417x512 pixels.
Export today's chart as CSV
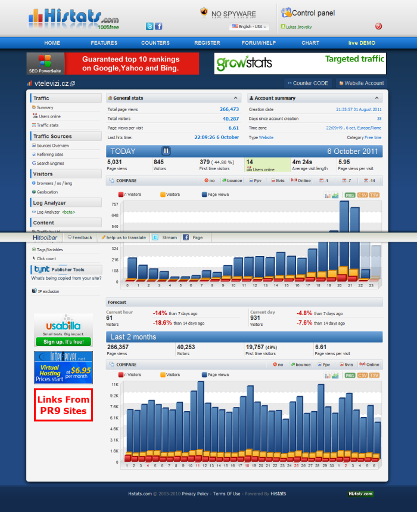pos(362,195)
